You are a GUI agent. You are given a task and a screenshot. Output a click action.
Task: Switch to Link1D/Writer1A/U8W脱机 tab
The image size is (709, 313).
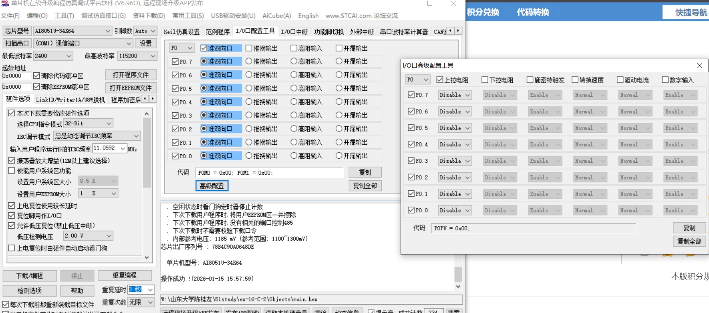coord(70,100)
